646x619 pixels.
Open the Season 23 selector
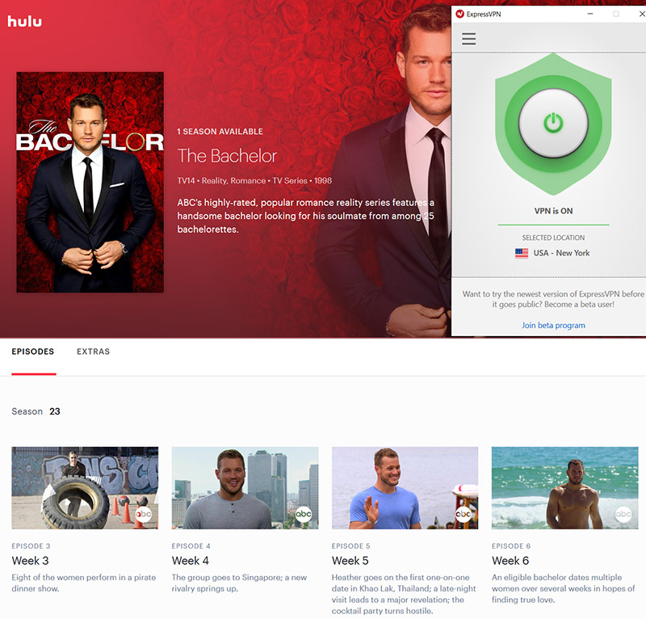[36, 411]
